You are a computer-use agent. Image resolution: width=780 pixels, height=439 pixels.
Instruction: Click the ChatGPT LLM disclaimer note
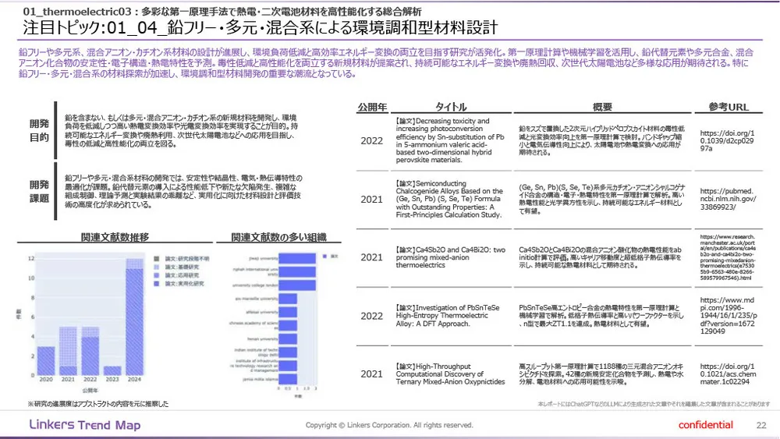[x=654, y=404]
